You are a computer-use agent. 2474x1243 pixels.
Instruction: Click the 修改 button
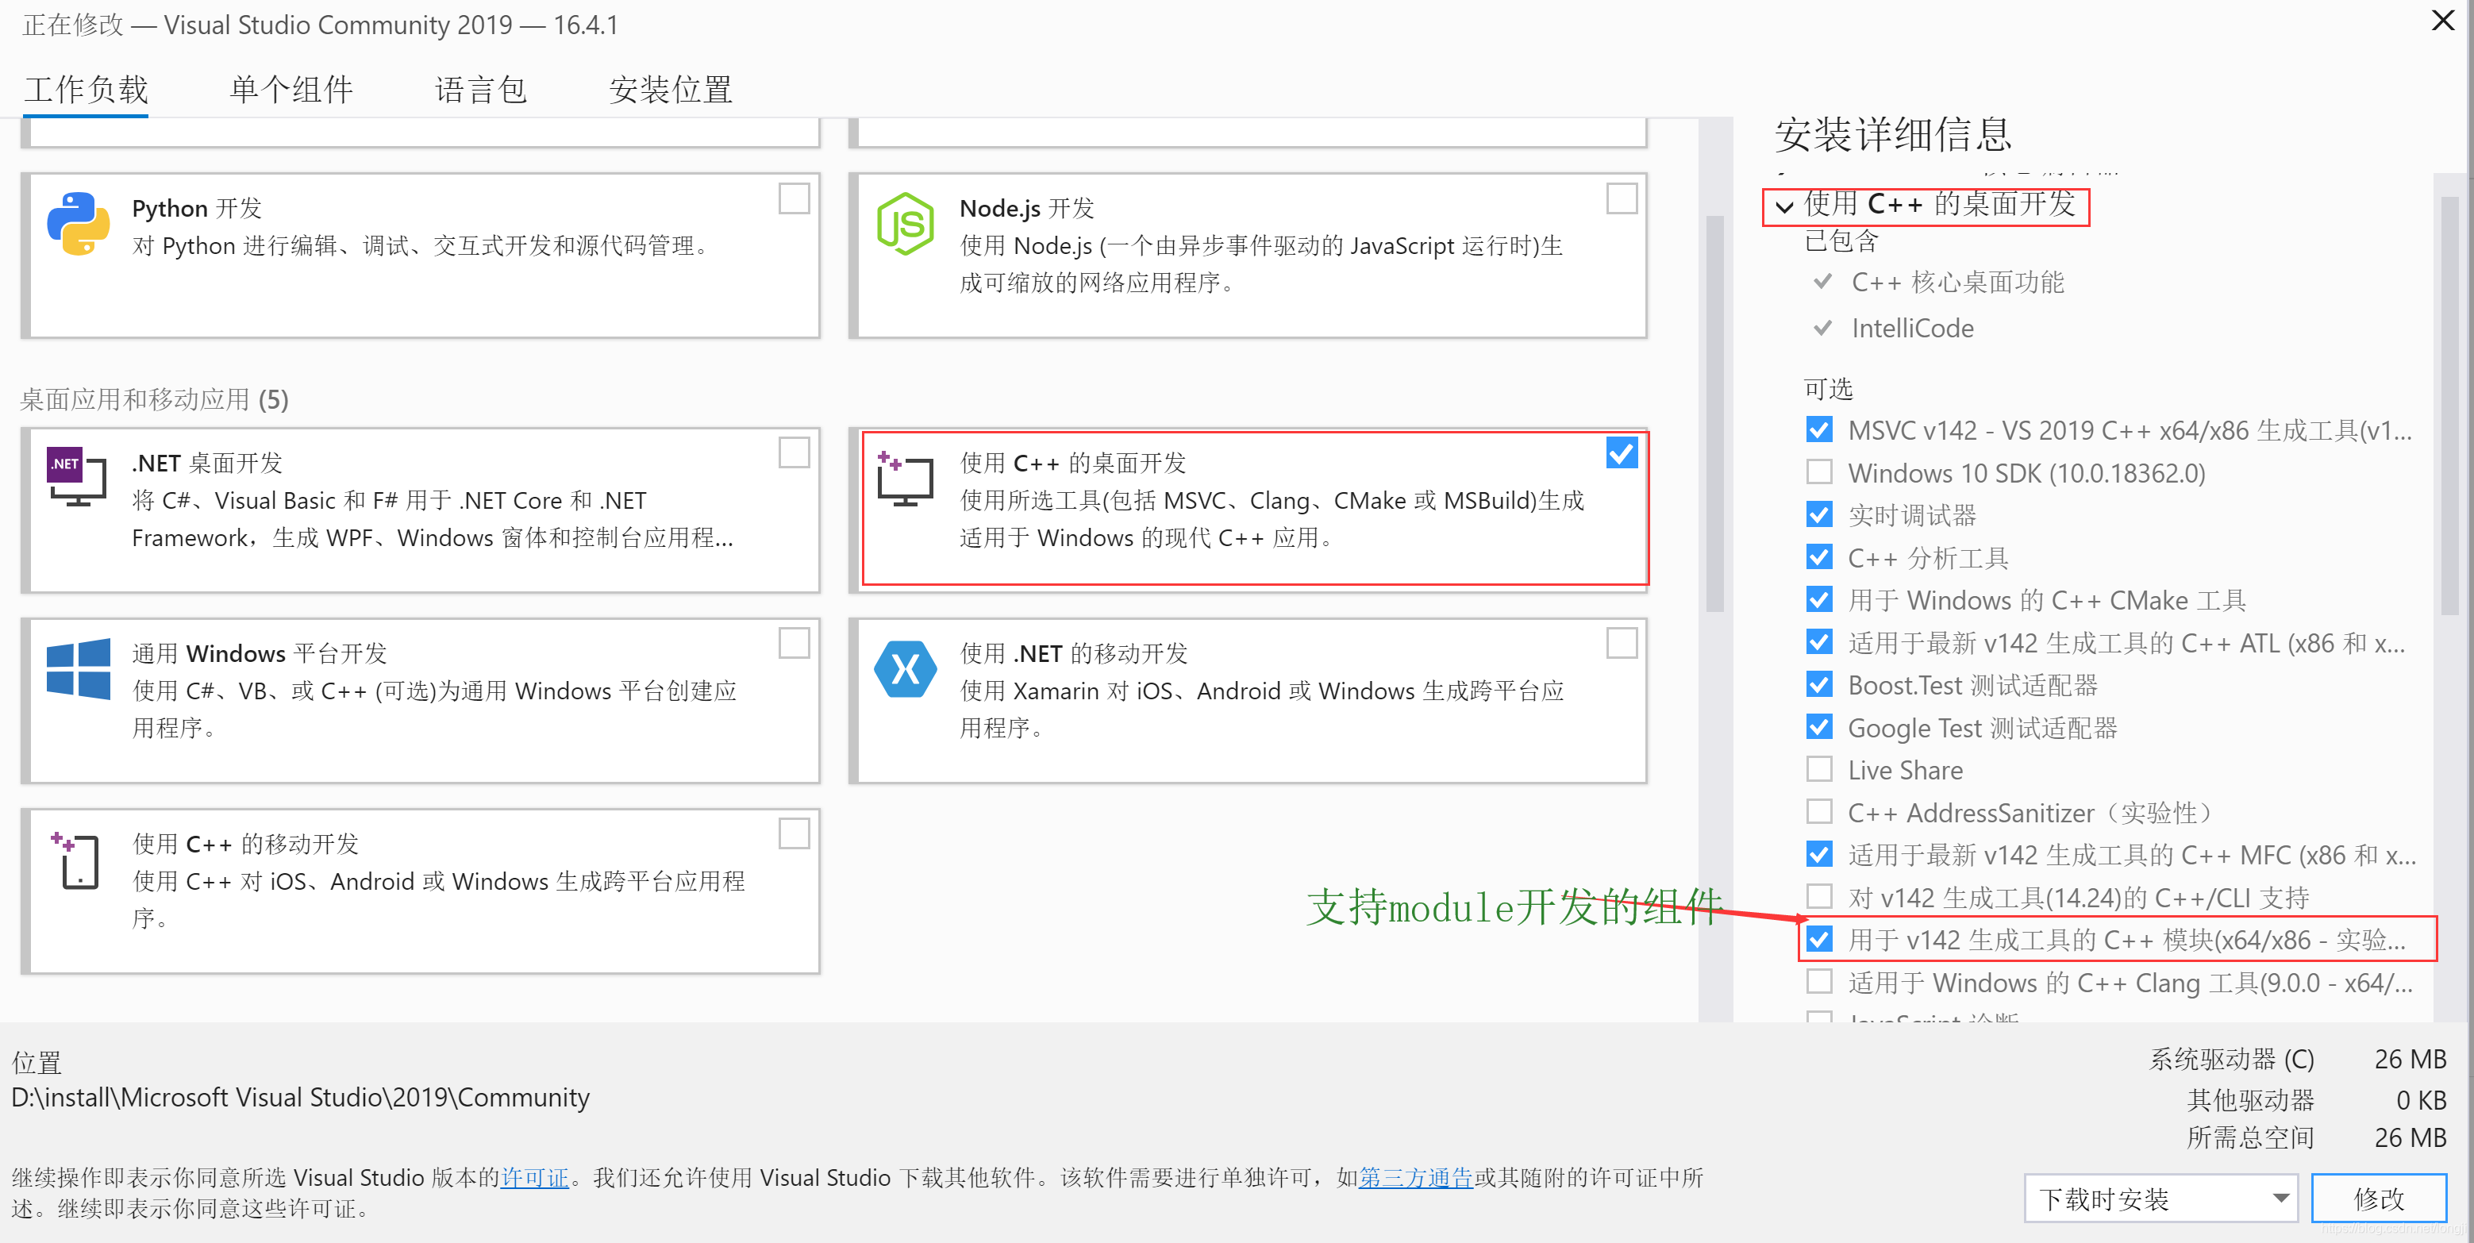click(2378, 1198)
